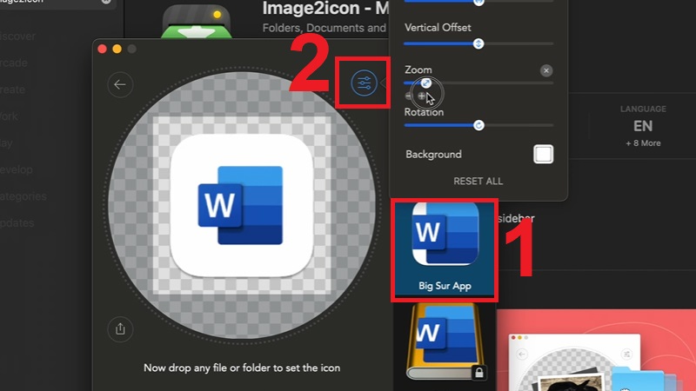Click EN language info in App Store

click(643, 126)
